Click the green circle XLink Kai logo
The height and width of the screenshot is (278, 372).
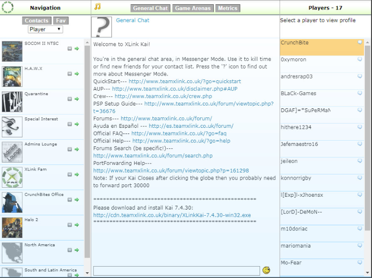click(7, 7)
